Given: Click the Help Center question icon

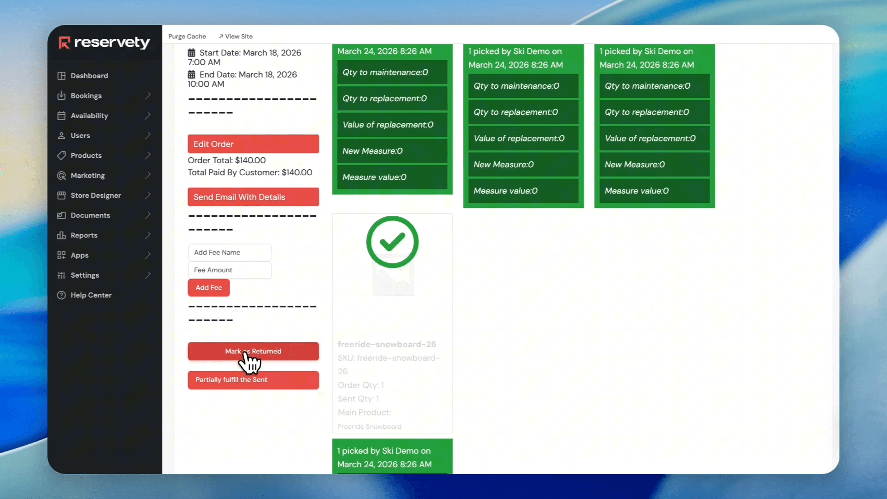Looking at the screenshot, I should (61, 295).
